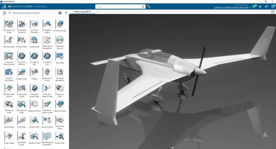The width and height of the screenshot is (276, 149).
Task: Open the Product Finder app
Action: 34,120
